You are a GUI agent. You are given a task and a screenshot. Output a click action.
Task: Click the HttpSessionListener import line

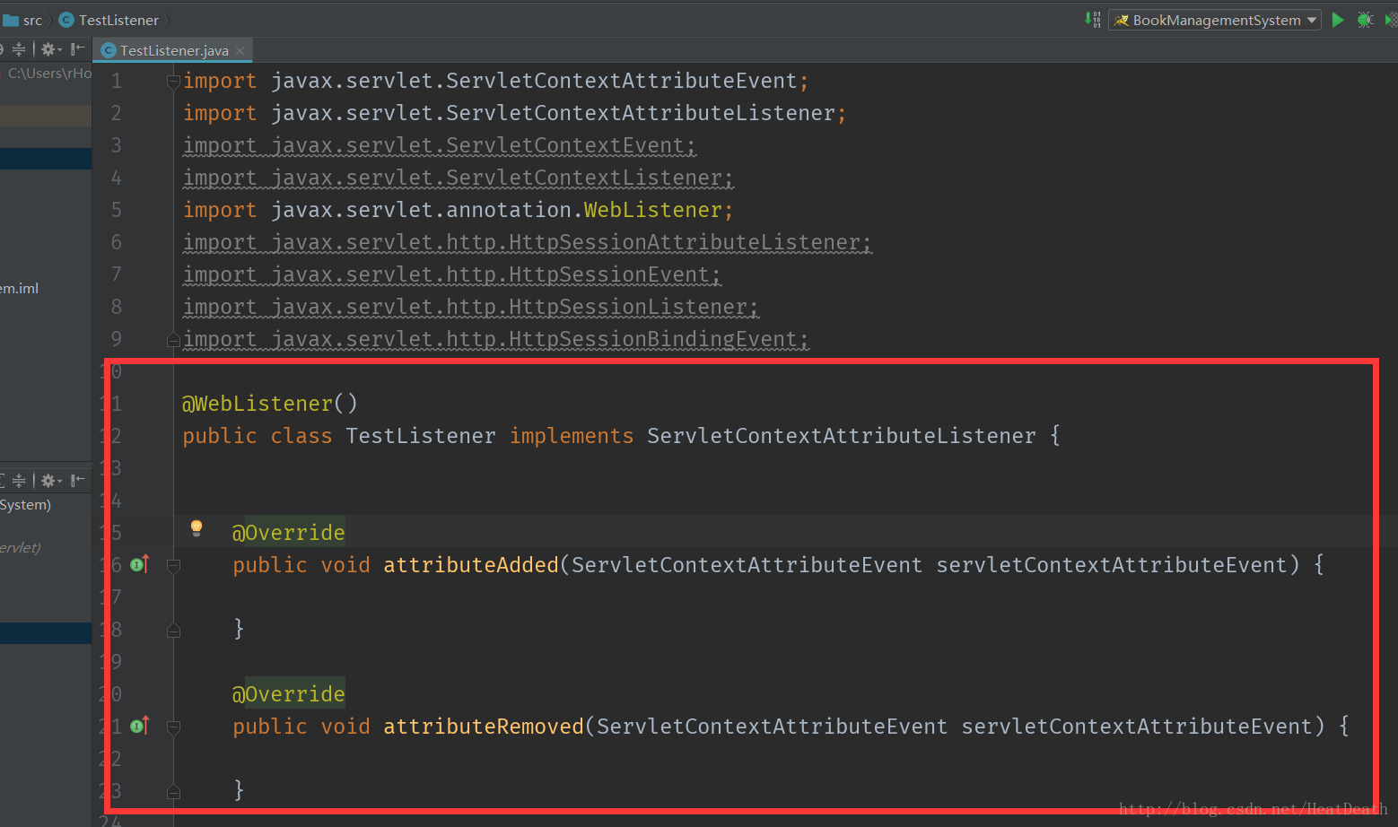pyautogui.click(x=471, y=307)
